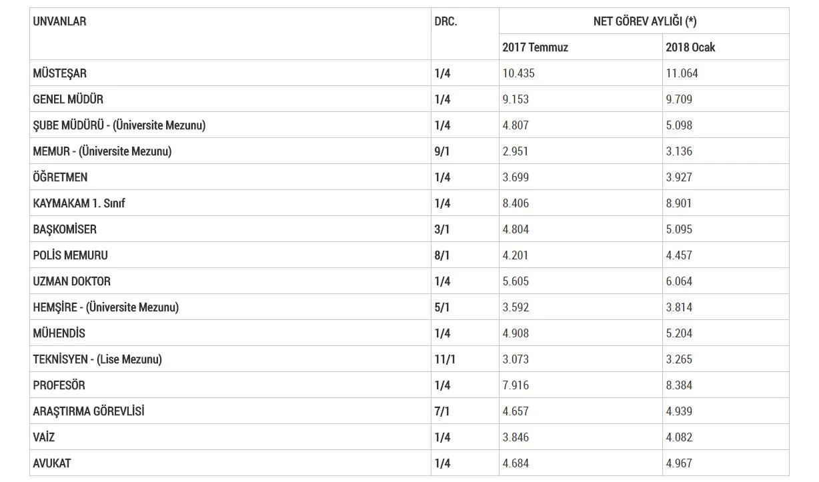Click the UNVANLAR column header
819x482 pixels.
coord(59,21)
